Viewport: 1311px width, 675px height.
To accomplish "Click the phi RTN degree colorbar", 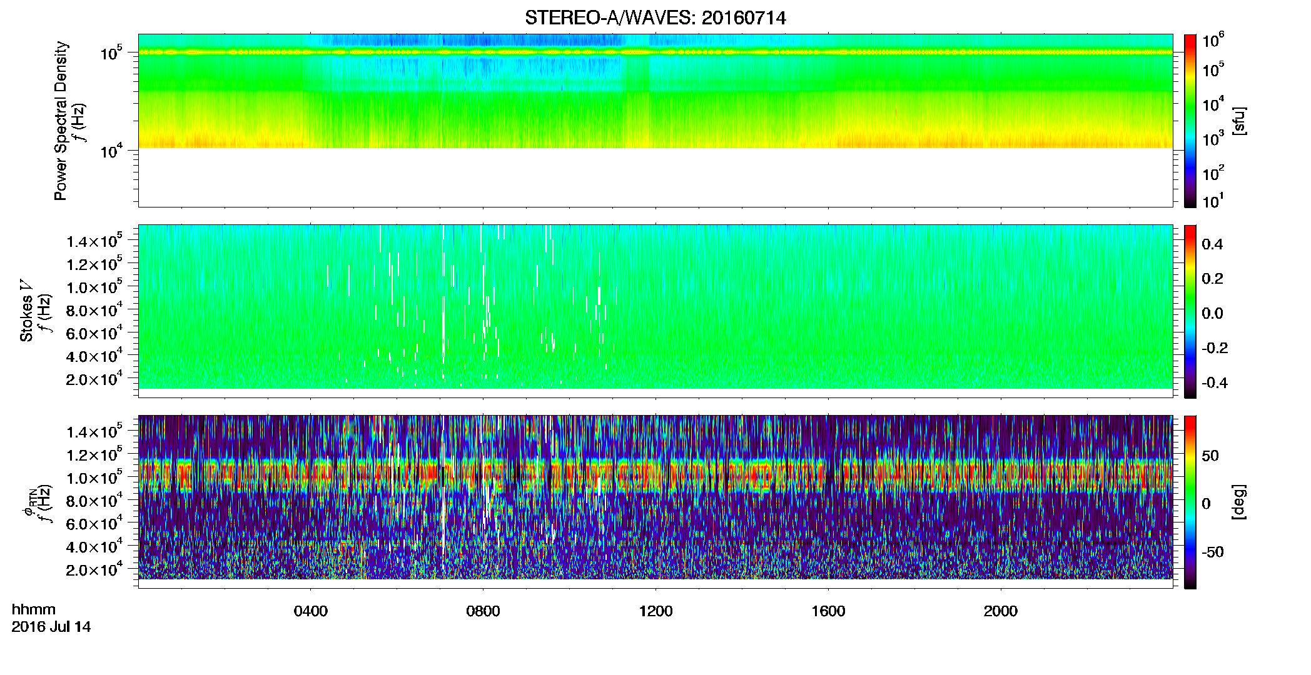I will tap(1190, 502).
